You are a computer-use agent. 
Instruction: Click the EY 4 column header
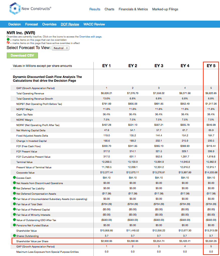(x=185, y=66)
